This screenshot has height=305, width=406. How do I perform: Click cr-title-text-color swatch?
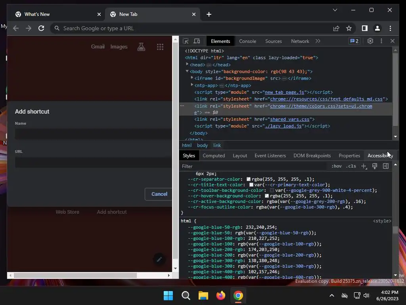click(x=251, y=185)
